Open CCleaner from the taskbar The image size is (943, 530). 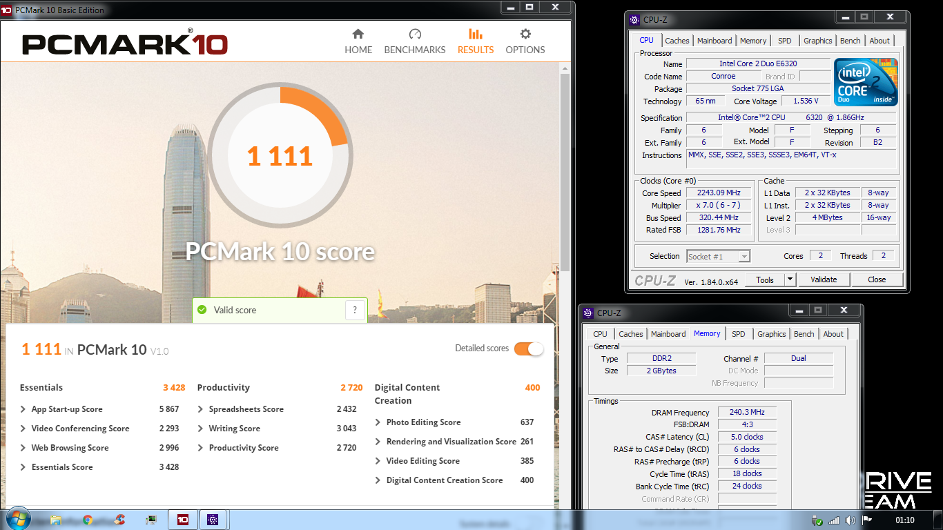(119, 520)
